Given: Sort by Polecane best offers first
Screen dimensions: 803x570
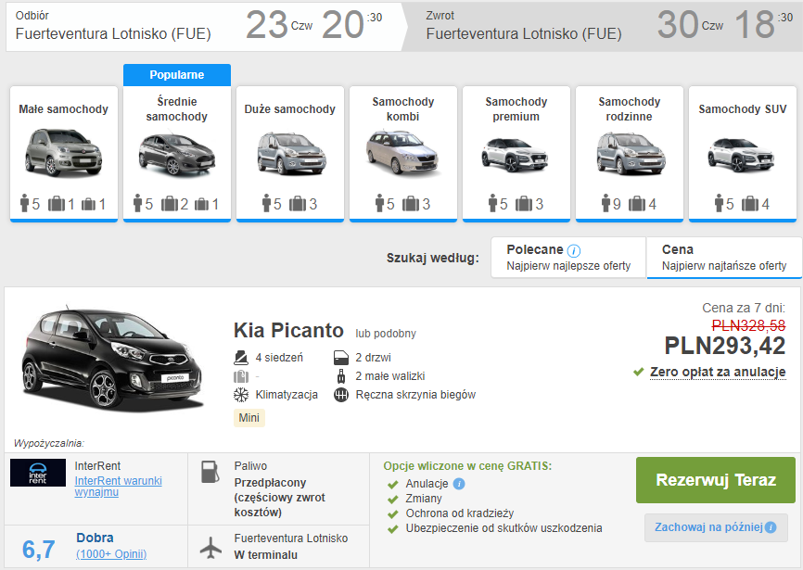Looking at the screenshot, I should (568, 258).
